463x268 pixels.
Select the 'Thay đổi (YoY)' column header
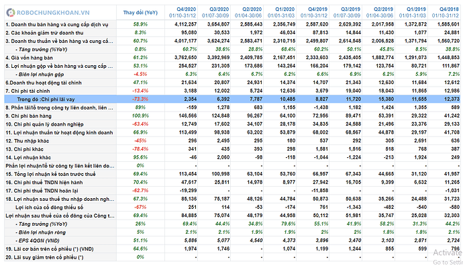[x=140, y=12]
